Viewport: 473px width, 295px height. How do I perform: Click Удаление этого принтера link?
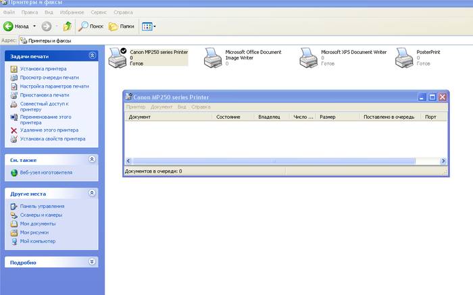pos(49,130)
